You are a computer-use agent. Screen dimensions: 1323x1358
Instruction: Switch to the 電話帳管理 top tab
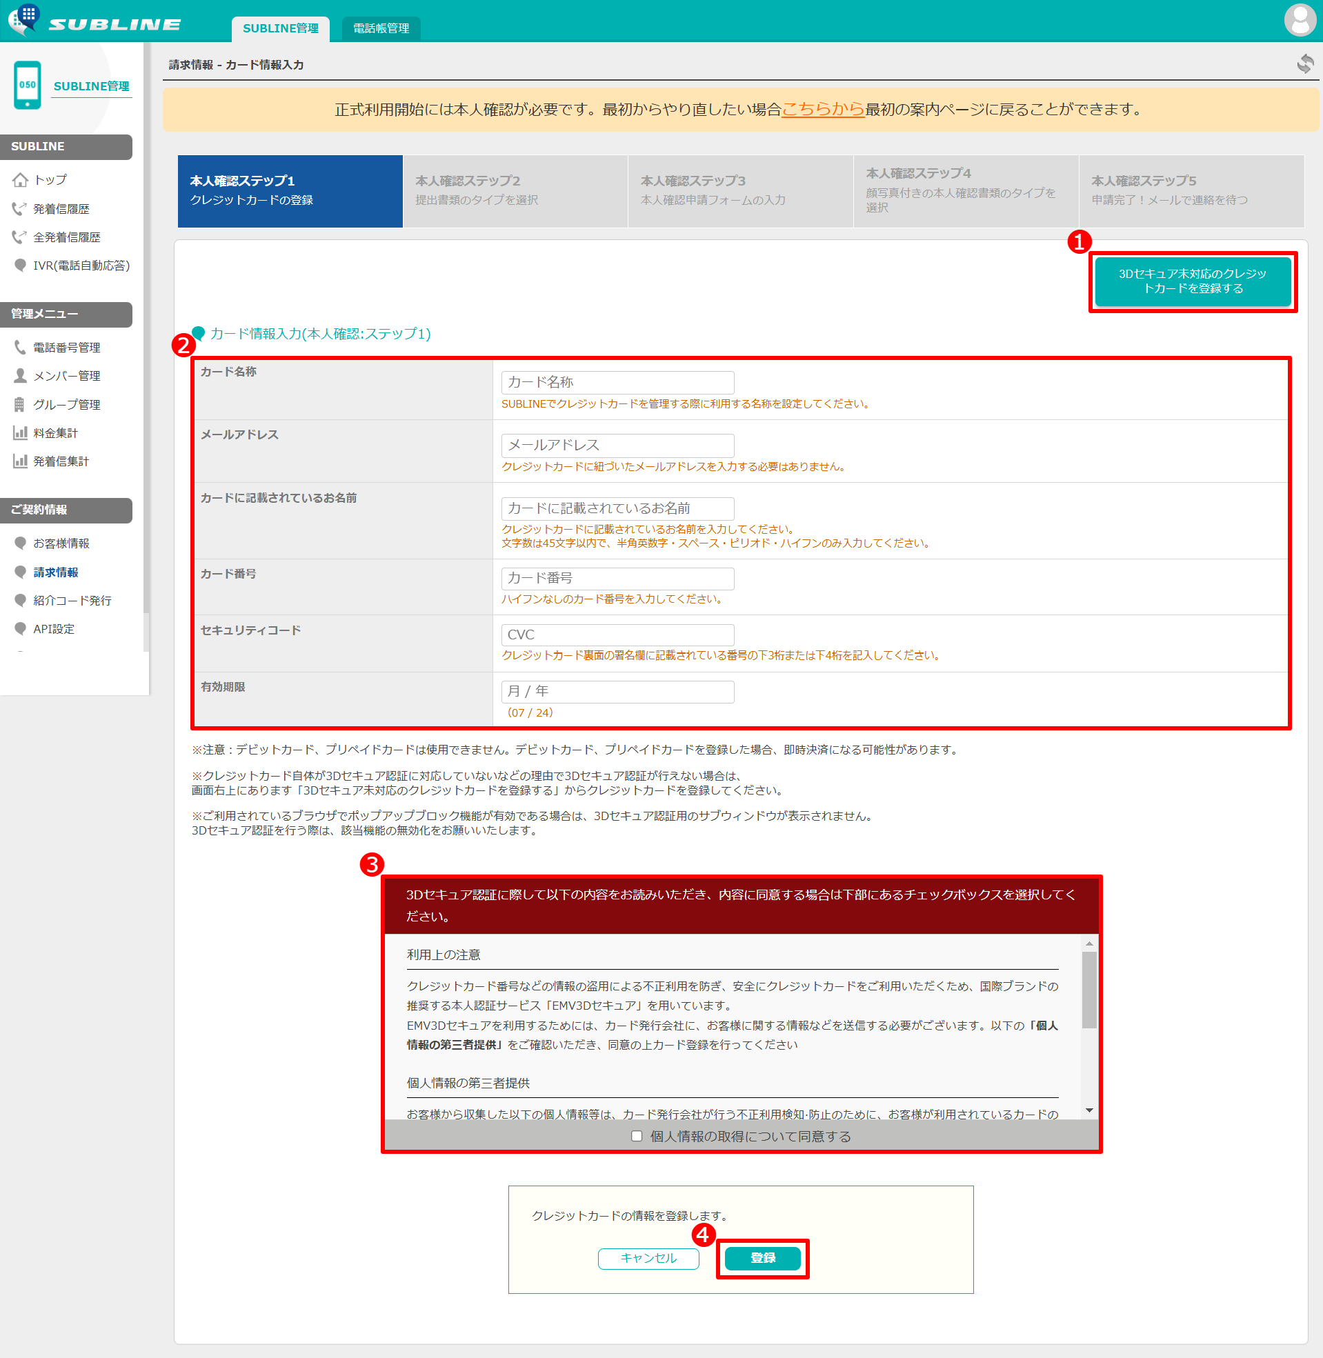point(381,28)
